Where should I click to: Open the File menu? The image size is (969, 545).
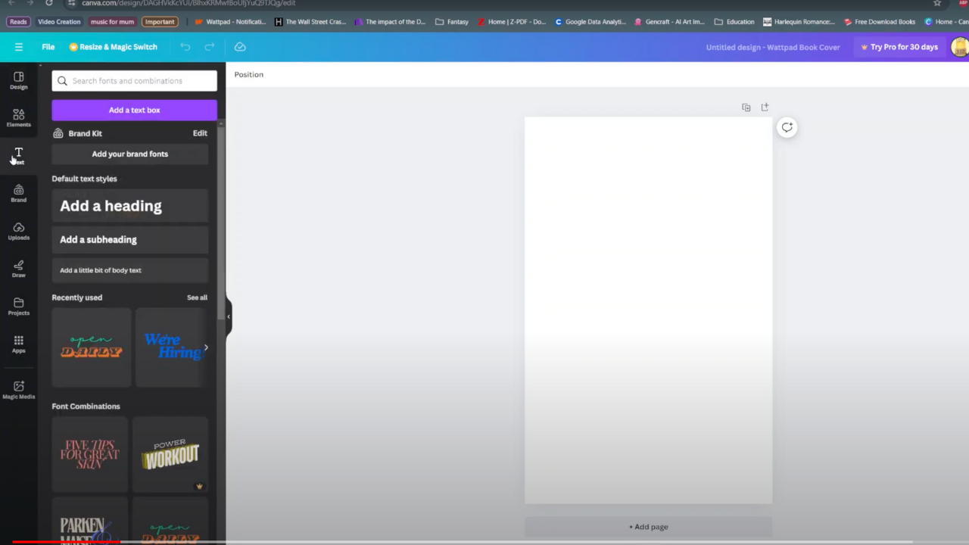[48, 47]
